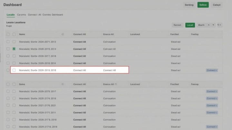Click the Calept button
Image resolution: width=232 pixels, height=130 pixels.
217,5
